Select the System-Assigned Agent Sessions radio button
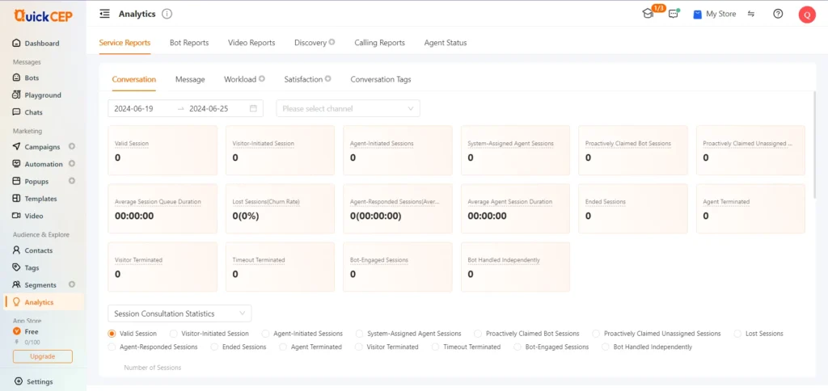 pos(359,334)
